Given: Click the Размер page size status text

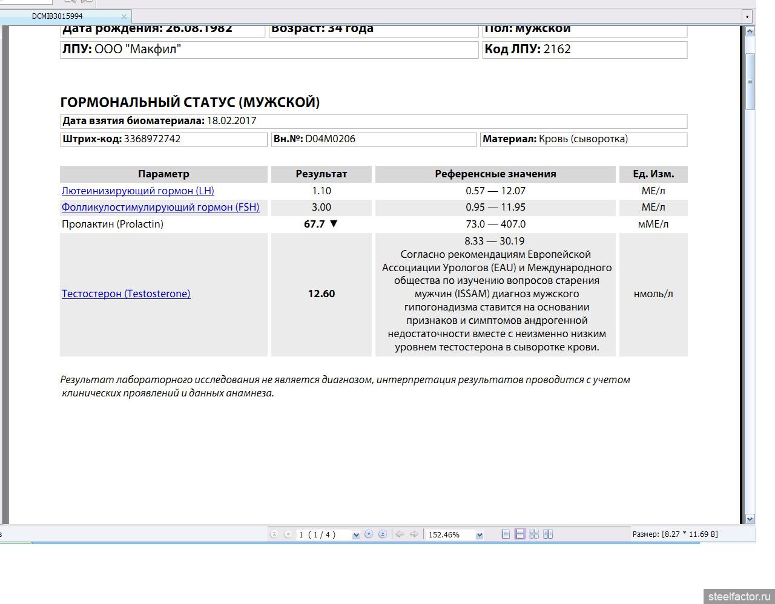Looking at the screenshot, I should 675,534.
